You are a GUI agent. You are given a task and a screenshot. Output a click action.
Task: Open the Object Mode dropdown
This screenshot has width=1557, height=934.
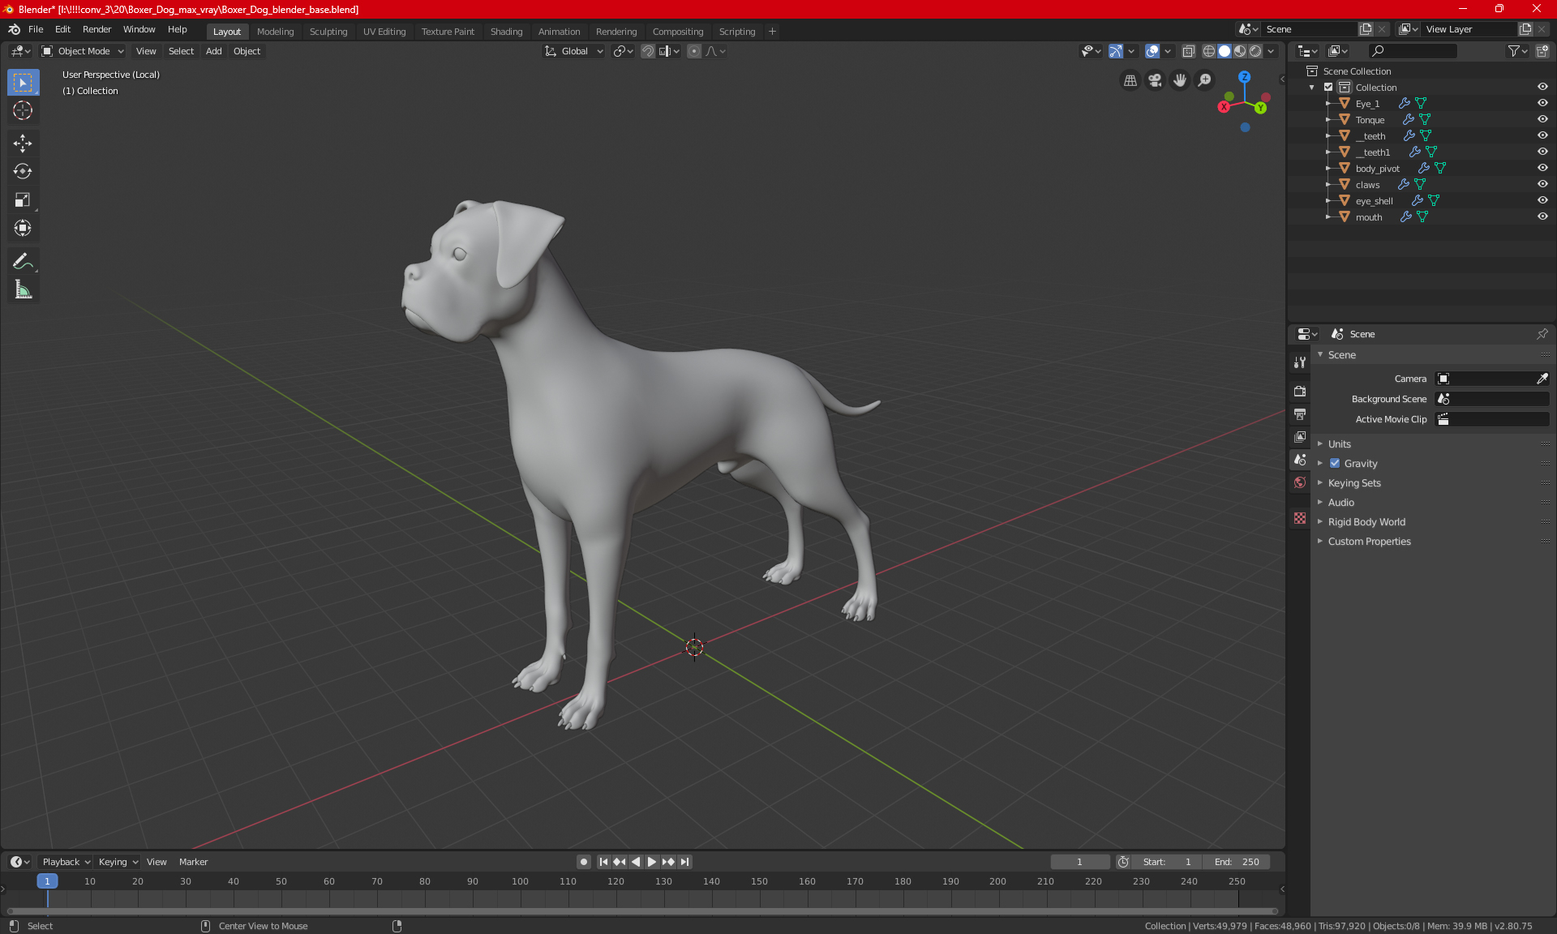[x=83, y=51]
